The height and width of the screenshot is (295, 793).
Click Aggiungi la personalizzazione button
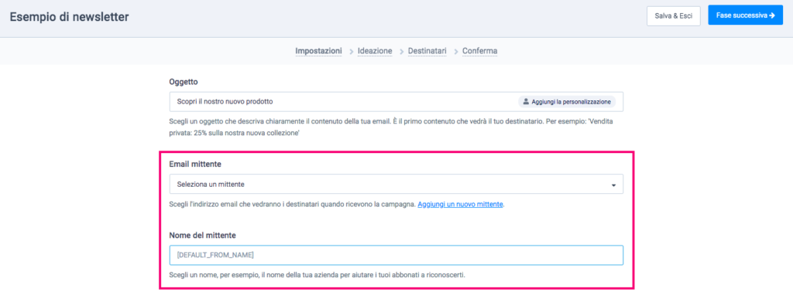566,102
